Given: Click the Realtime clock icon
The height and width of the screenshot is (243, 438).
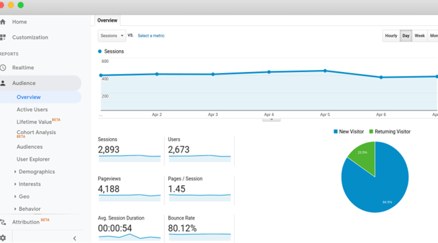Looking at the screenshot, I should click(3, 67).
